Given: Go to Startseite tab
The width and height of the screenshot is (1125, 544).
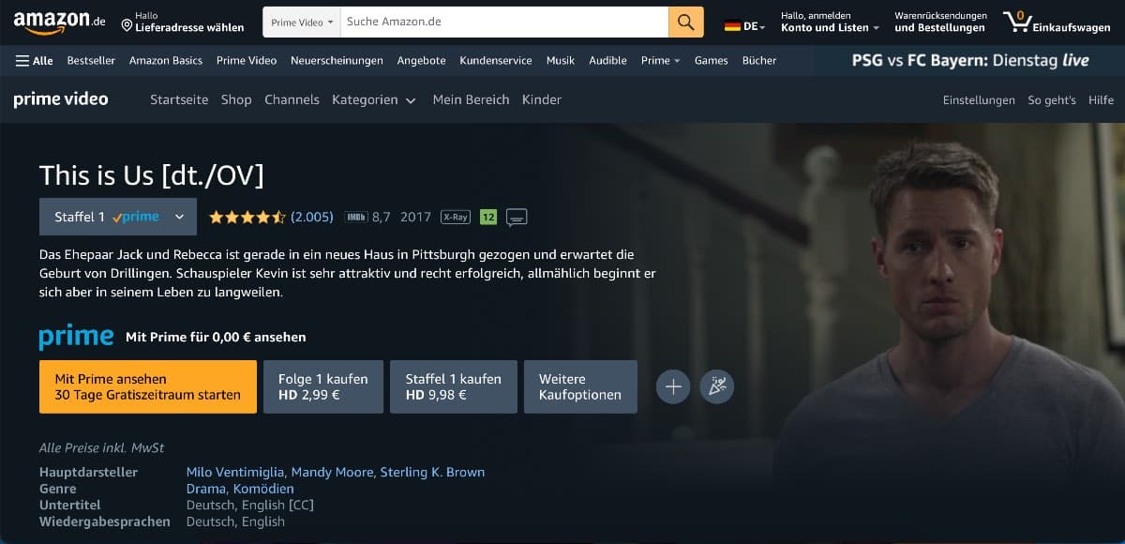Looking at the screenshot, I should (179, 99).
